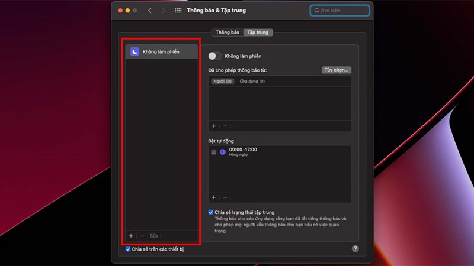Open Tùy chọn... options button
The width and height of the screenshot is (474, 266).
click(x=336, y=70)
